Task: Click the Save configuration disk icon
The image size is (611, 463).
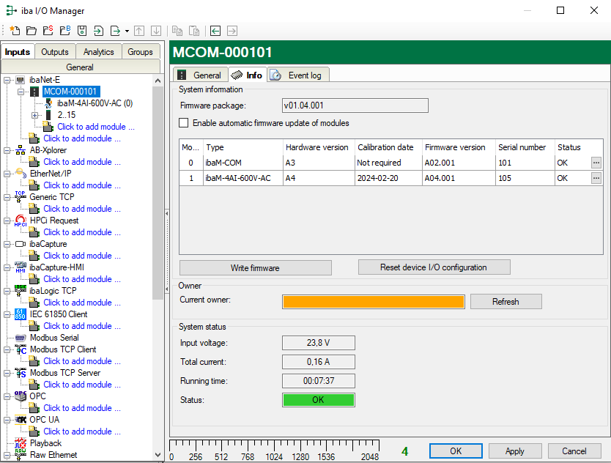Action: point(82,31)
